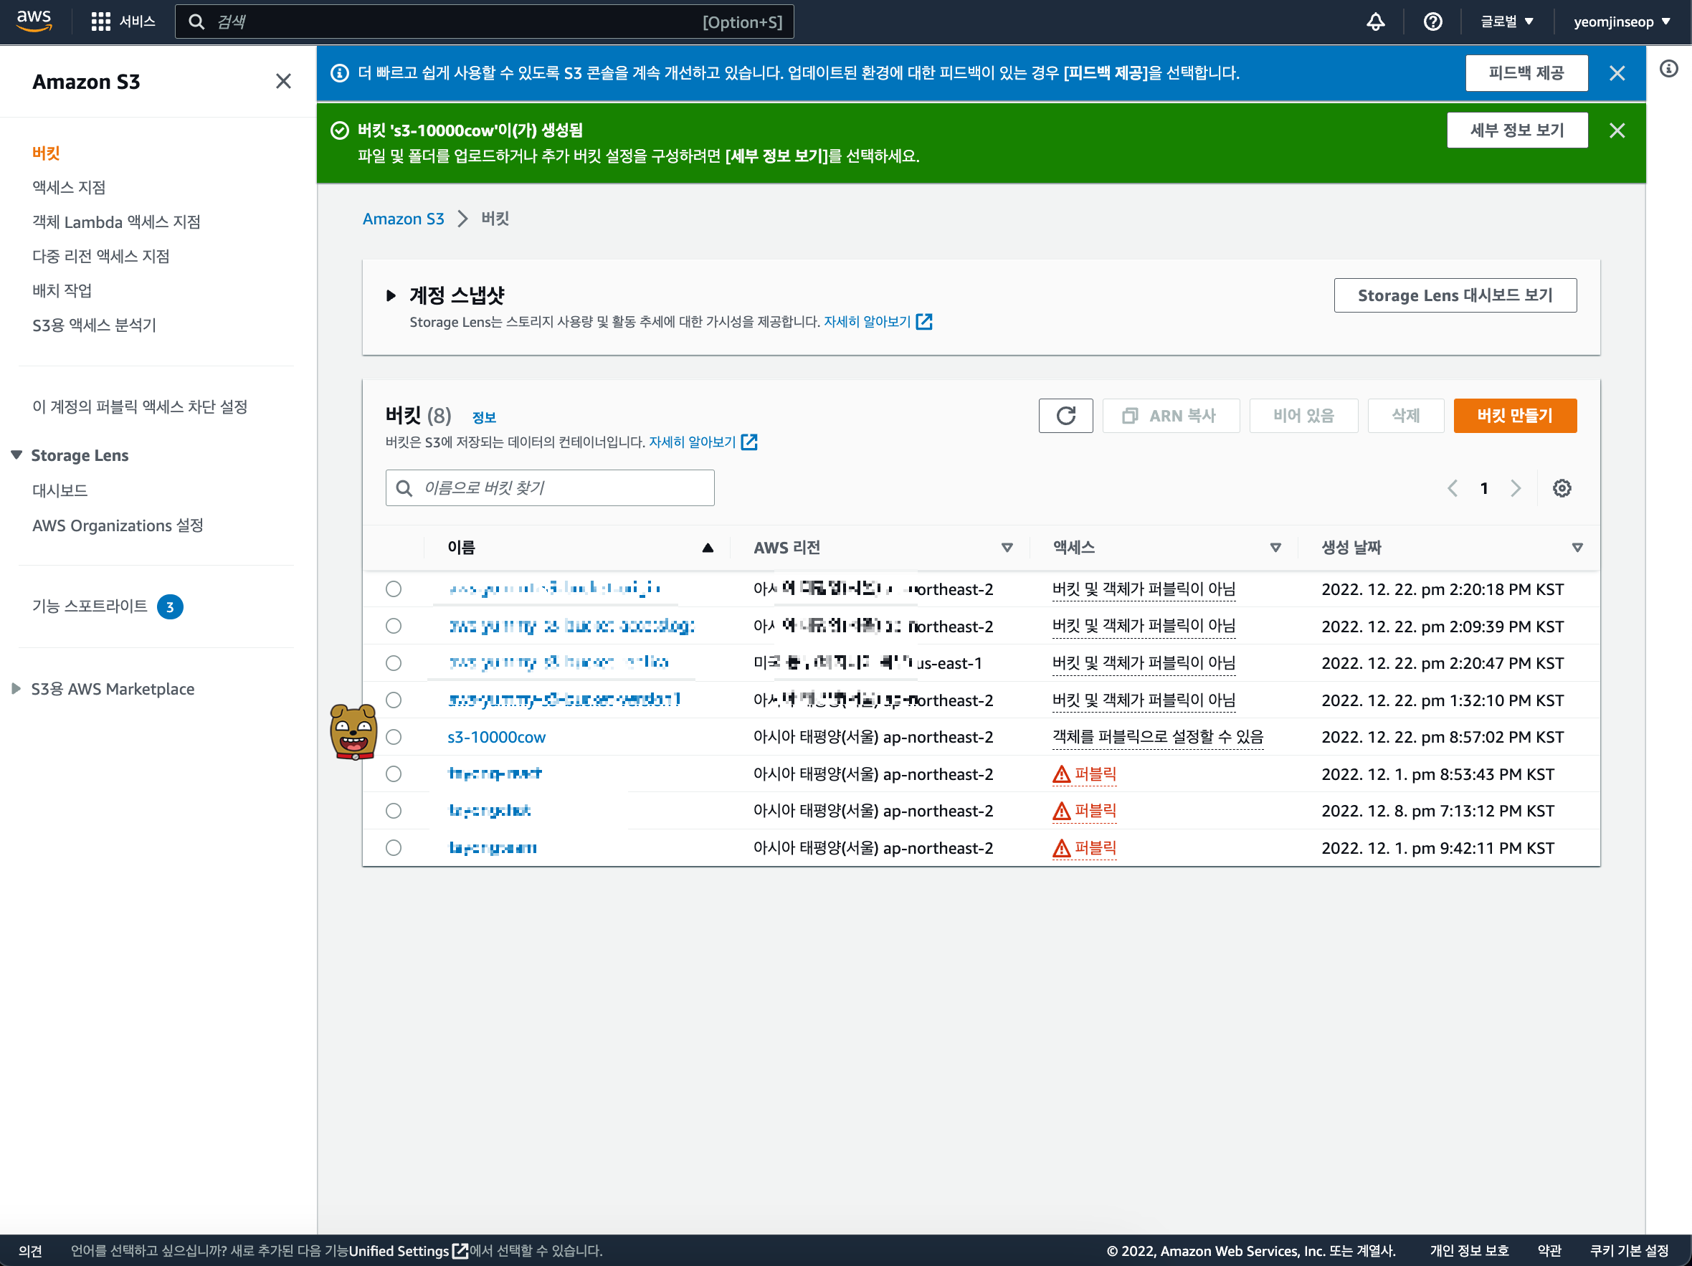Click the orange 버킷 만들기 button
The image size is (1692, 1266).
(x=1513, y=415)
